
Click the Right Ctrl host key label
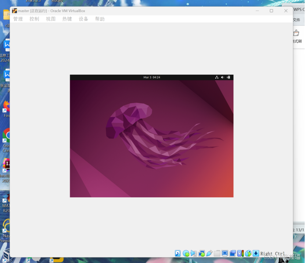[272, 253]
